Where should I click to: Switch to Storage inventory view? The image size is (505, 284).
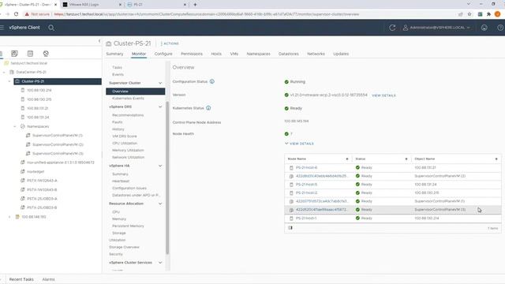pyautogui.click(x=30, y=54)
